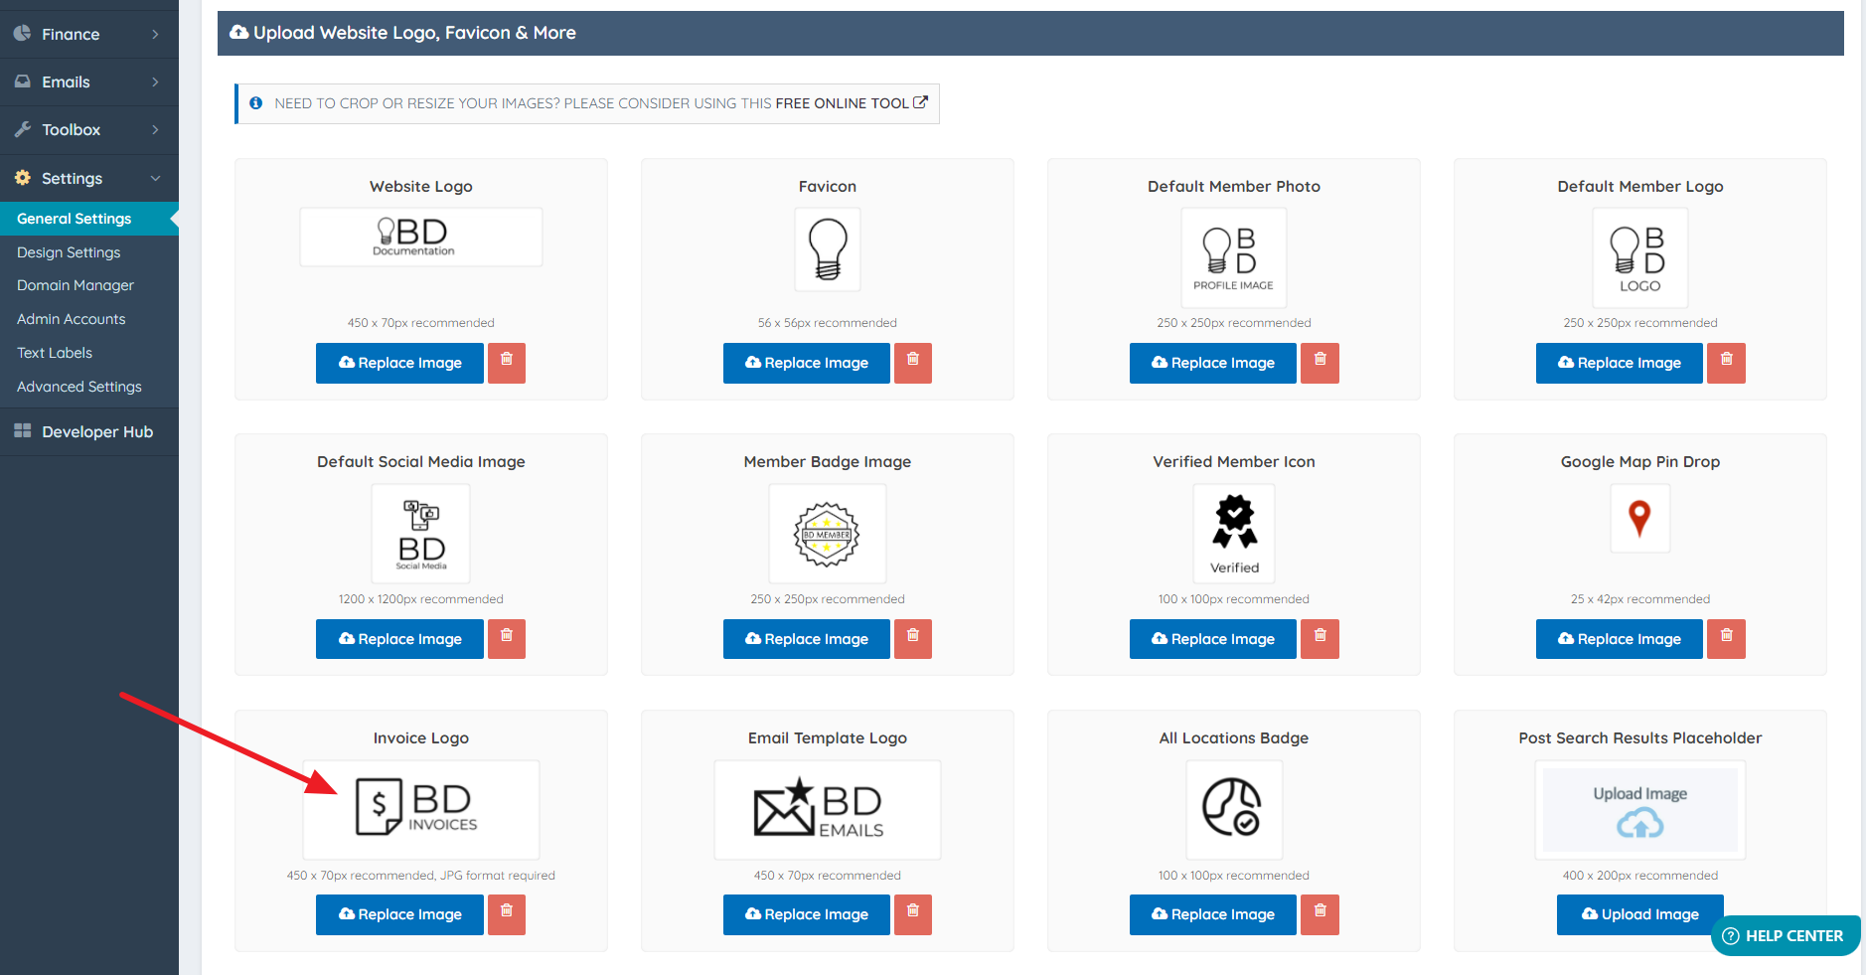Screen dimensions: 1866x975
Task: Delete the Default Member Logo with trash icon
Action: pos(1726,363)
